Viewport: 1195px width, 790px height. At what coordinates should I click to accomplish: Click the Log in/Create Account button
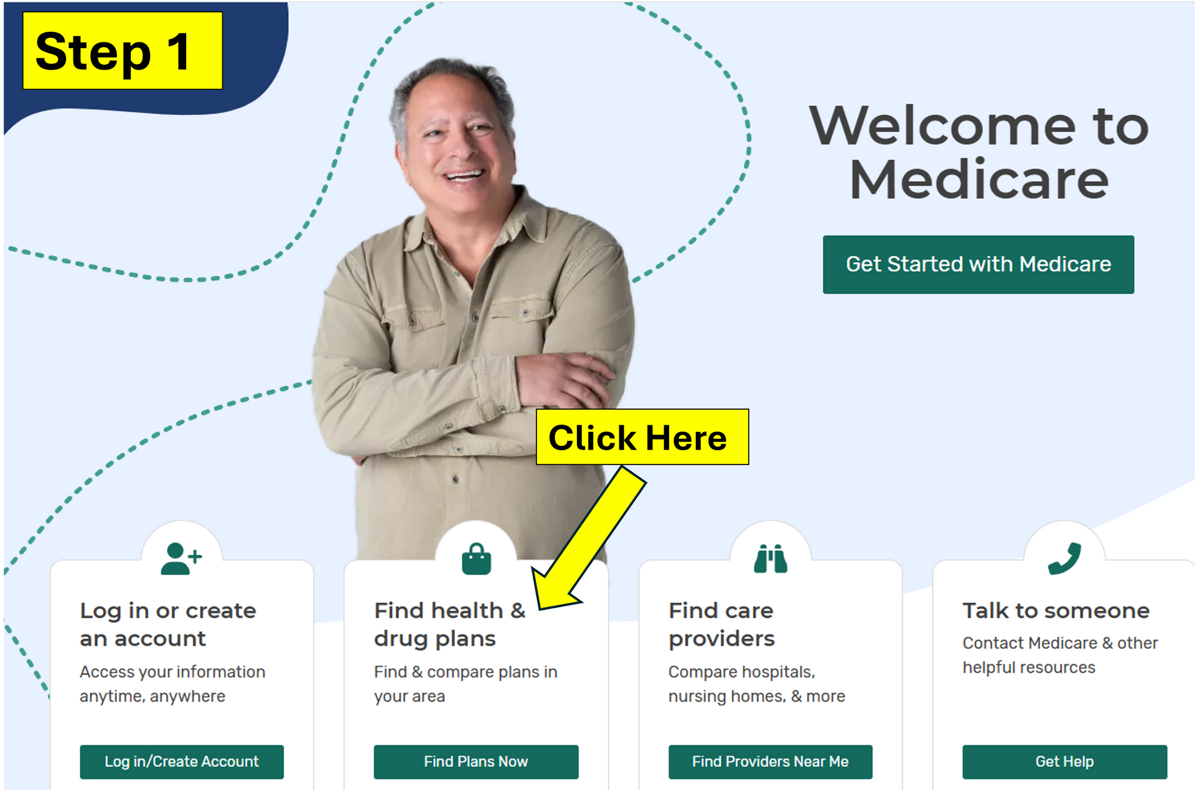pyautogui.click(x=182, y=761)
